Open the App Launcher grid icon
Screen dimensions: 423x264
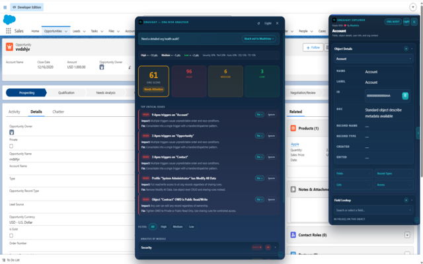tap(9, 31)
